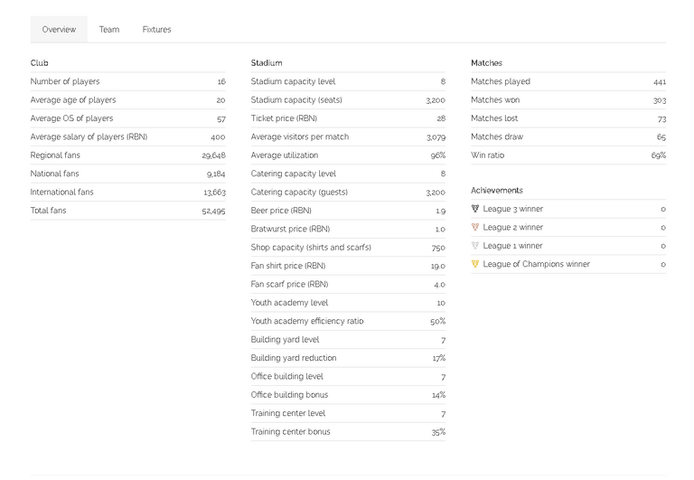Click the League 3 winner trophy icon

(x=475, y=209)
